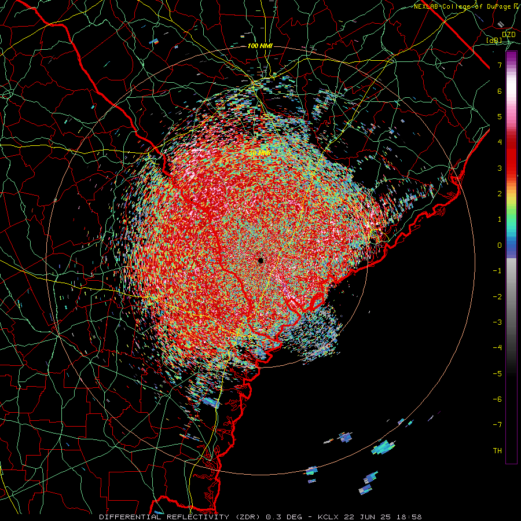Click the gray band of the color bar near -2
Image resolution: width=521 pixels, height=521 pixels.
coord(511,296)
